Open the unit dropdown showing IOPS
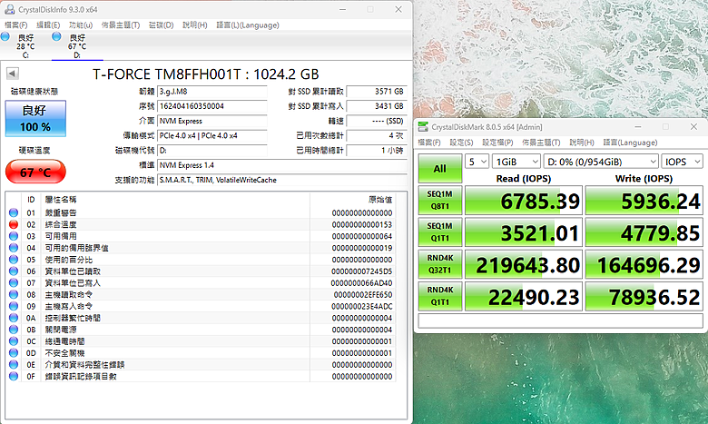 click(x=682, y=162)
